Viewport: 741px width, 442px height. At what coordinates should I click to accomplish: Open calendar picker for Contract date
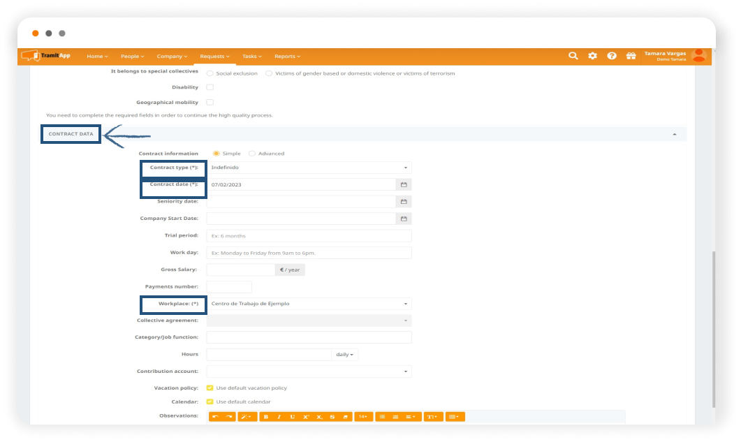(404, 184)
